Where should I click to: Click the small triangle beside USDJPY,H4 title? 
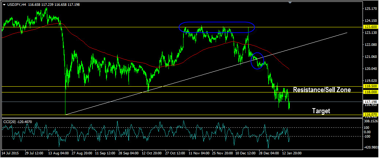tap(4, 5)
